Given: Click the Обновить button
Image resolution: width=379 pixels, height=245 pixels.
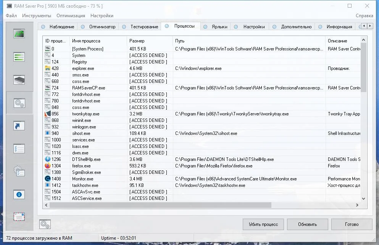Looking at the screenshot, I should pyautogui.click(x=308, y=224).
